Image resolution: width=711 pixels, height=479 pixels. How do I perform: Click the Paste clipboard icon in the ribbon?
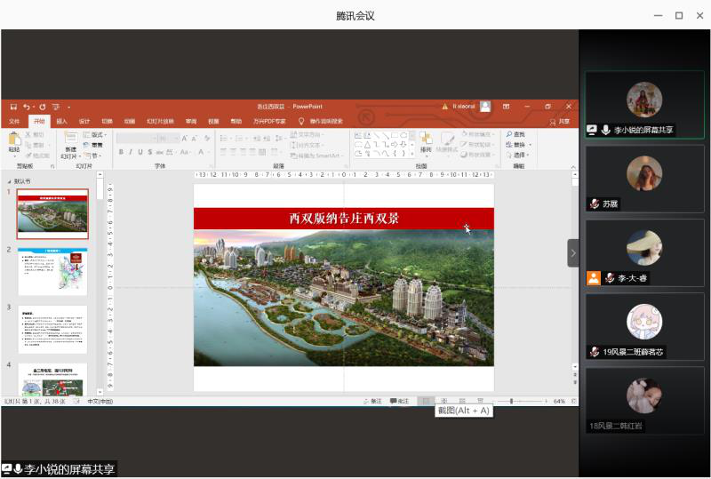point(14,140)
